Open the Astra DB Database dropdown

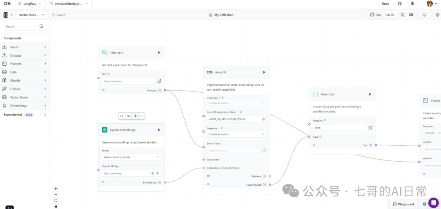236,134
